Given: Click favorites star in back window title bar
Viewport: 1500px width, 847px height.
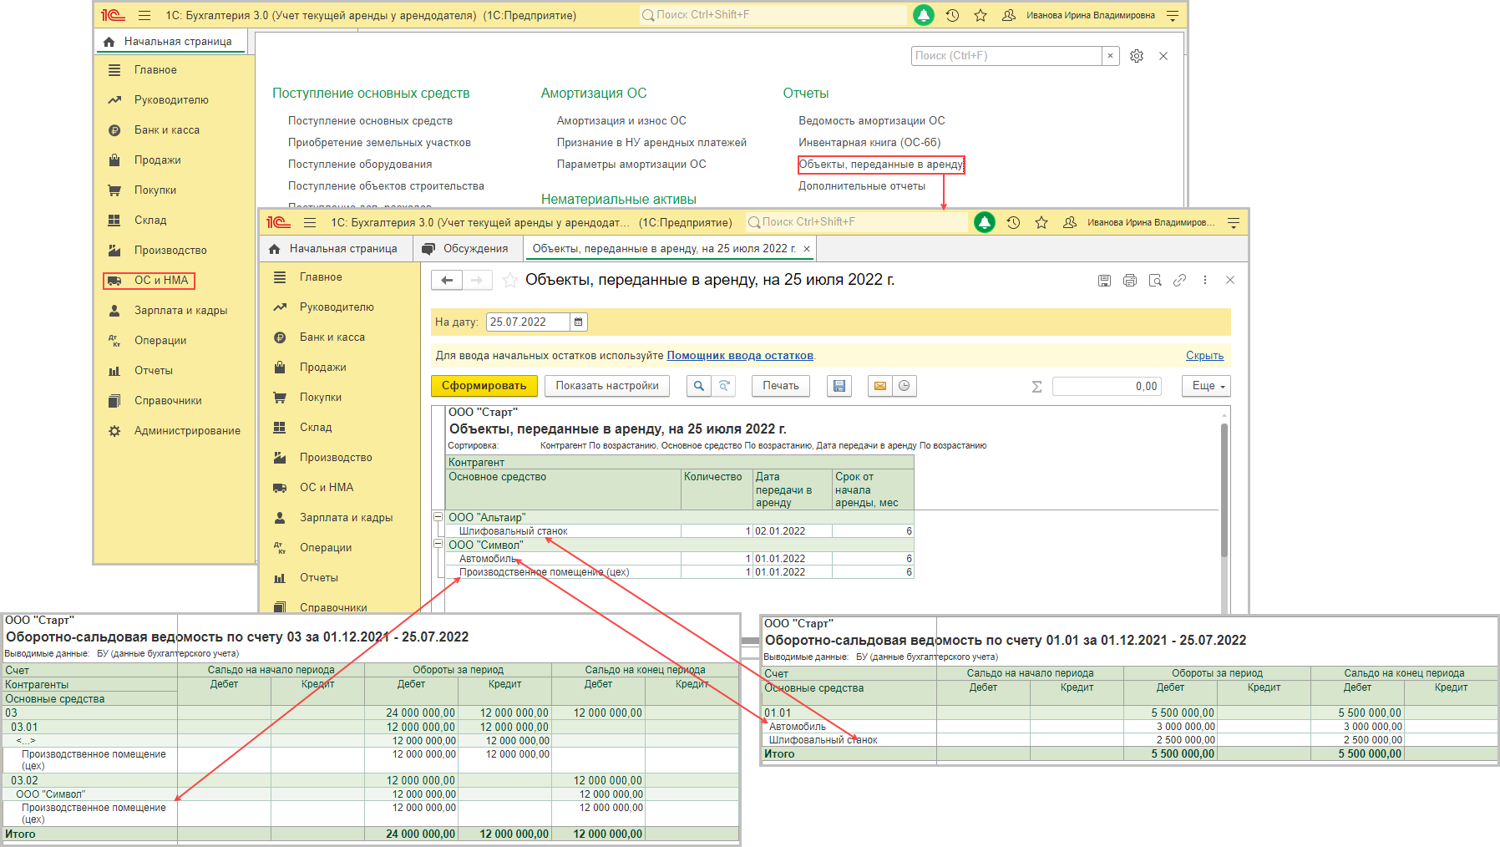Looking at the screenshot, I should coord(981,15).
